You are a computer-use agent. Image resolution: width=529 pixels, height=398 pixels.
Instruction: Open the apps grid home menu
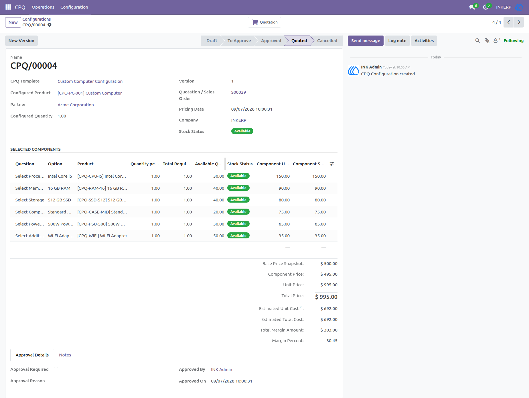click(x=8, y=7)
